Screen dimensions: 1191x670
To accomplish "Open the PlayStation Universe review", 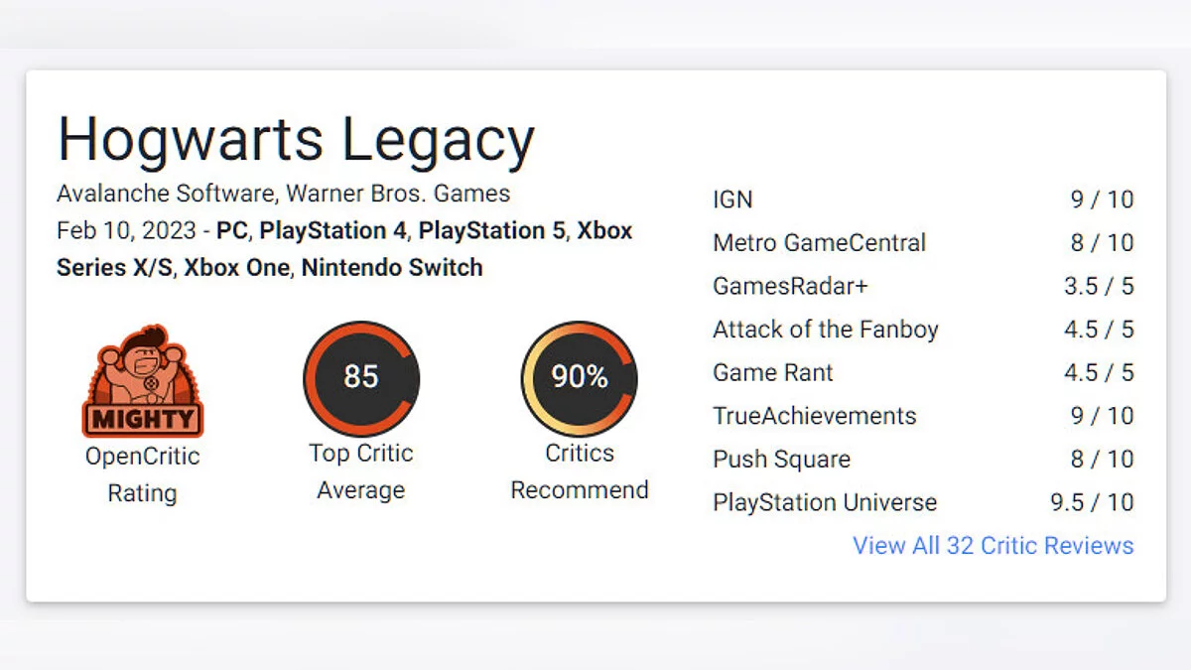I will pos(824,502).
